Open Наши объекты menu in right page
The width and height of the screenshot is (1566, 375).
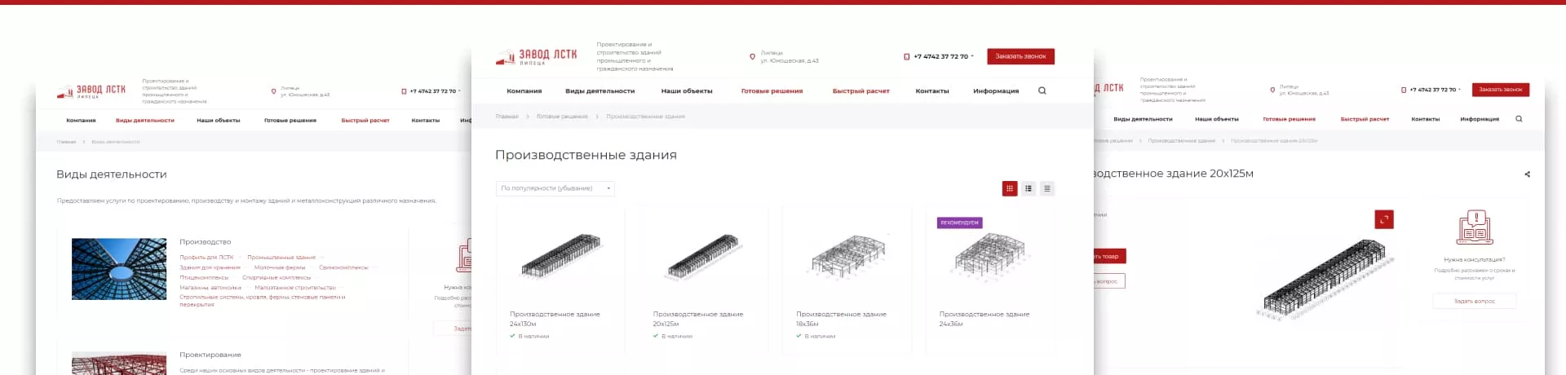click(x=1217, y=119)
